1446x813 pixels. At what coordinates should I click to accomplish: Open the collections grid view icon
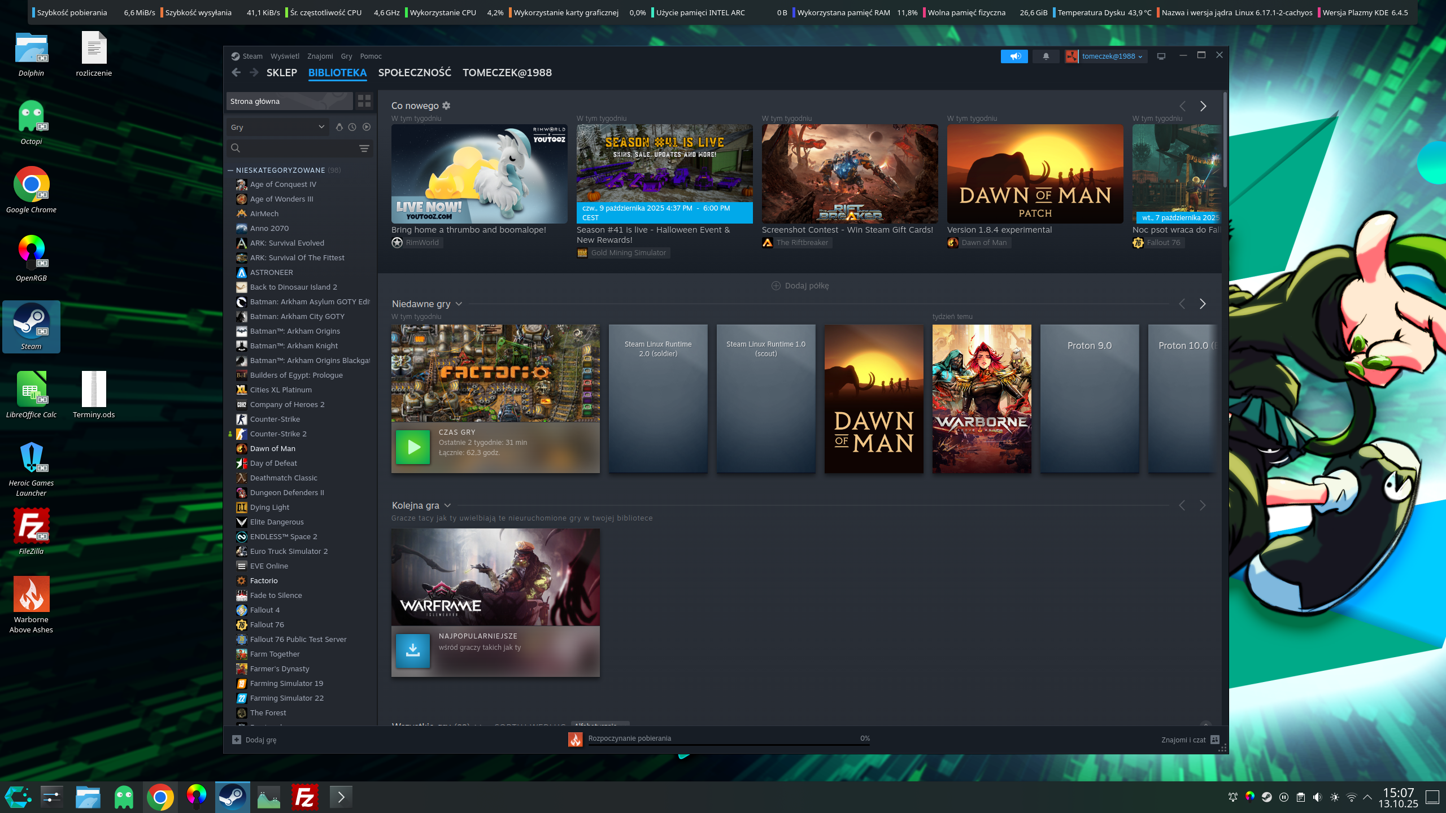tap(364, 101)
